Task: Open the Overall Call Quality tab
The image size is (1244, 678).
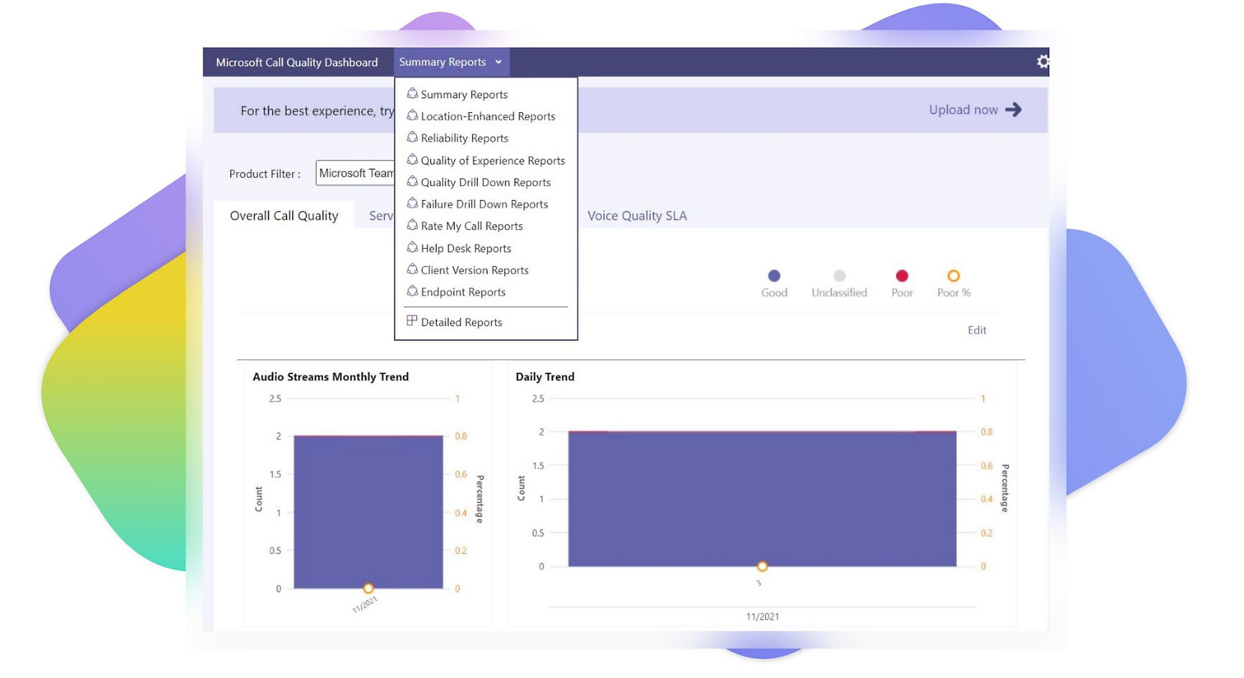Action: [284, 216]
